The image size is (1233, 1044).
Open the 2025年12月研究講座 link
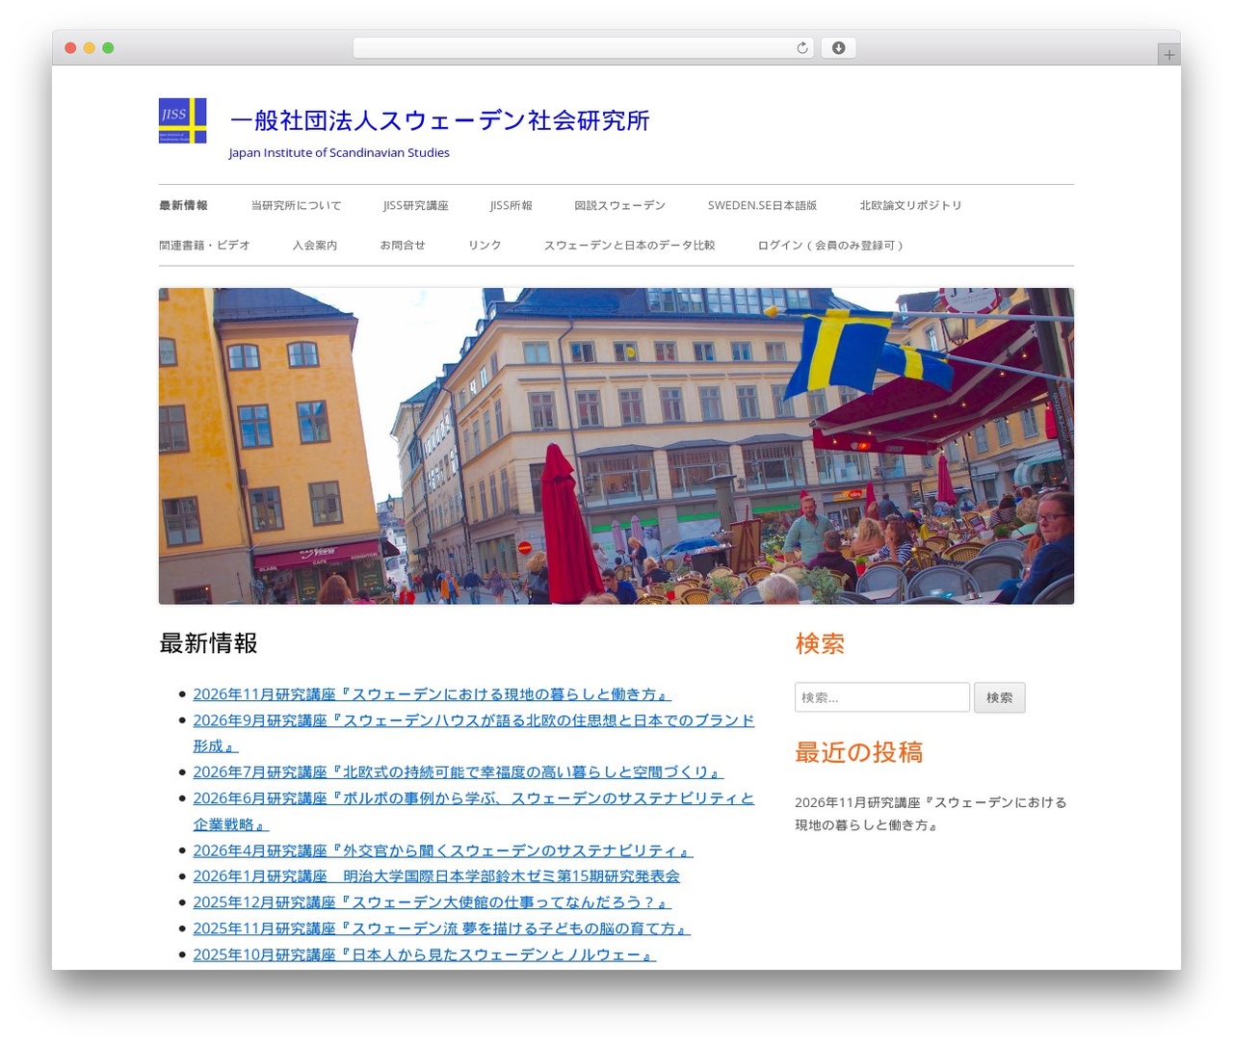click(432, 902)
